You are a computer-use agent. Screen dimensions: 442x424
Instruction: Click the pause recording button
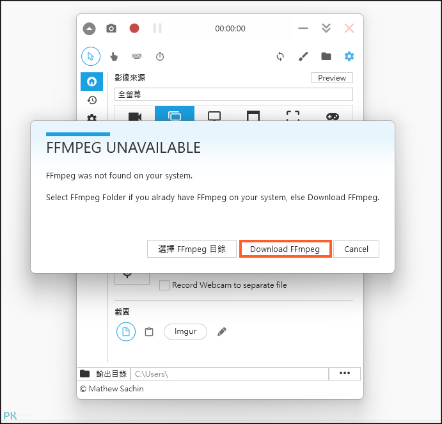point(157,29)
